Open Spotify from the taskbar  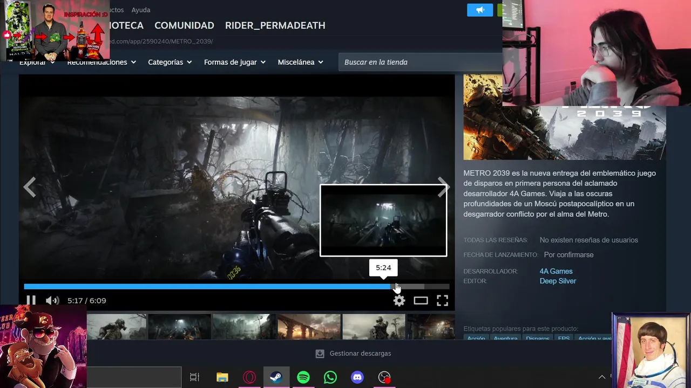[x=303, y=377]
